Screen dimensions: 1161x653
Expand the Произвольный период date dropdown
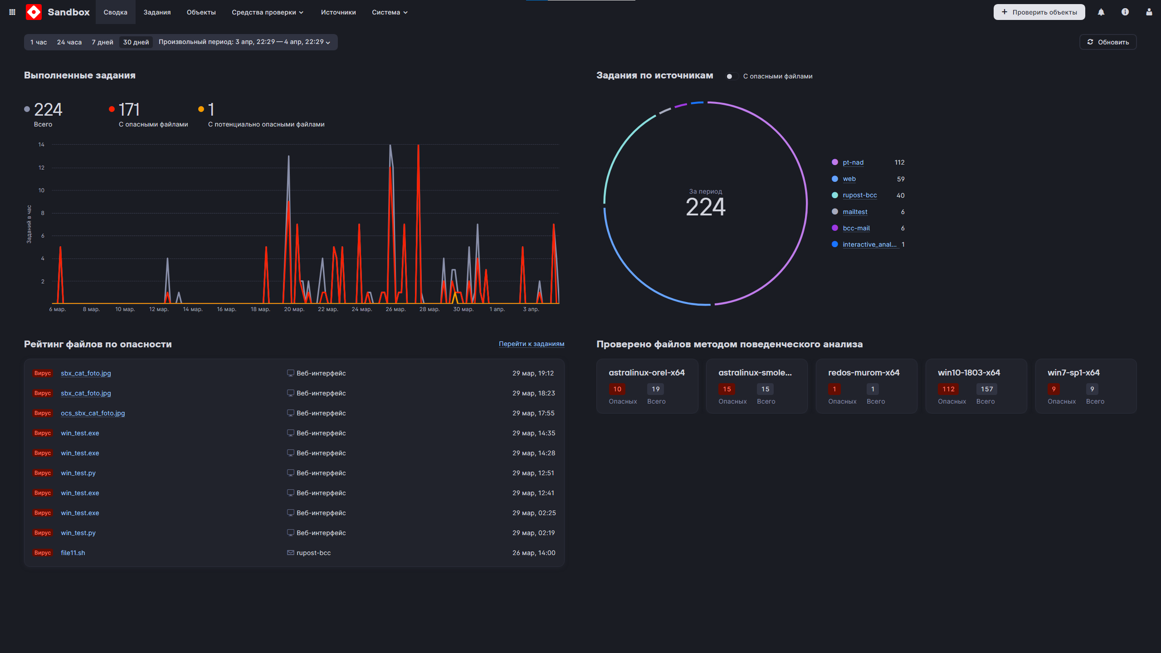click(244, 42)
